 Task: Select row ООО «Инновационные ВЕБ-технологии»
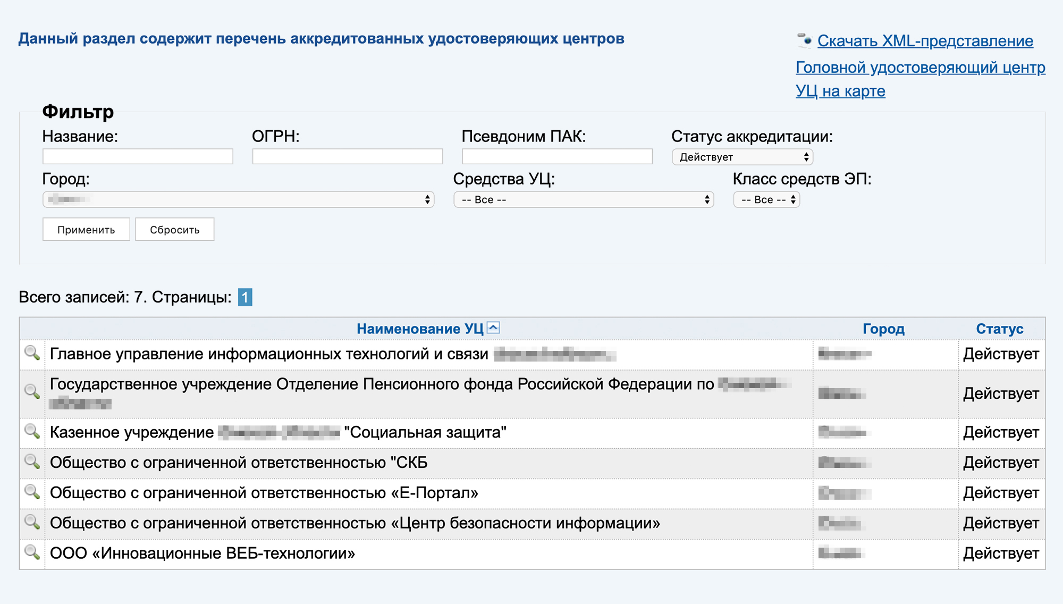point(203,553)
